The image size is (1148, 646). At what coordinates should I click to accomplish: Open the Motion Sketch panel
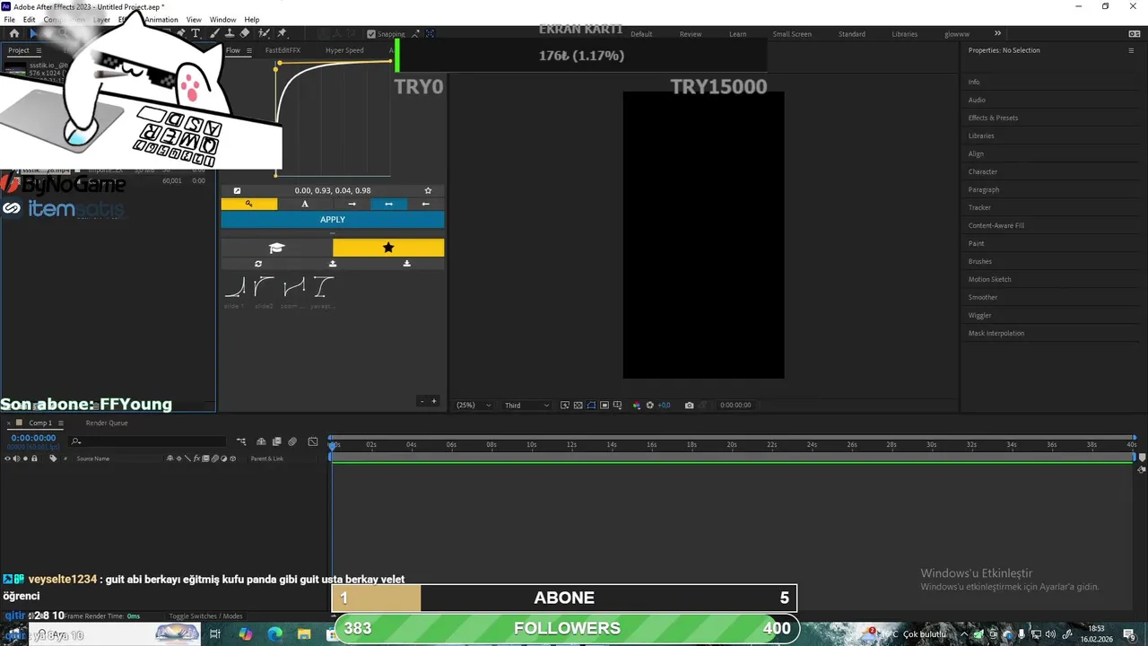989,279
